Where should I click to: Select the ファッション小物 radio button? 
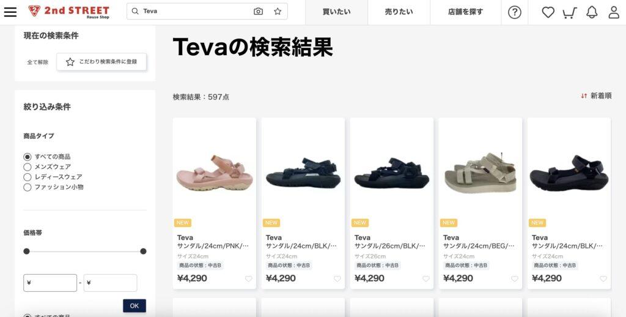click(x=27, y=187)
